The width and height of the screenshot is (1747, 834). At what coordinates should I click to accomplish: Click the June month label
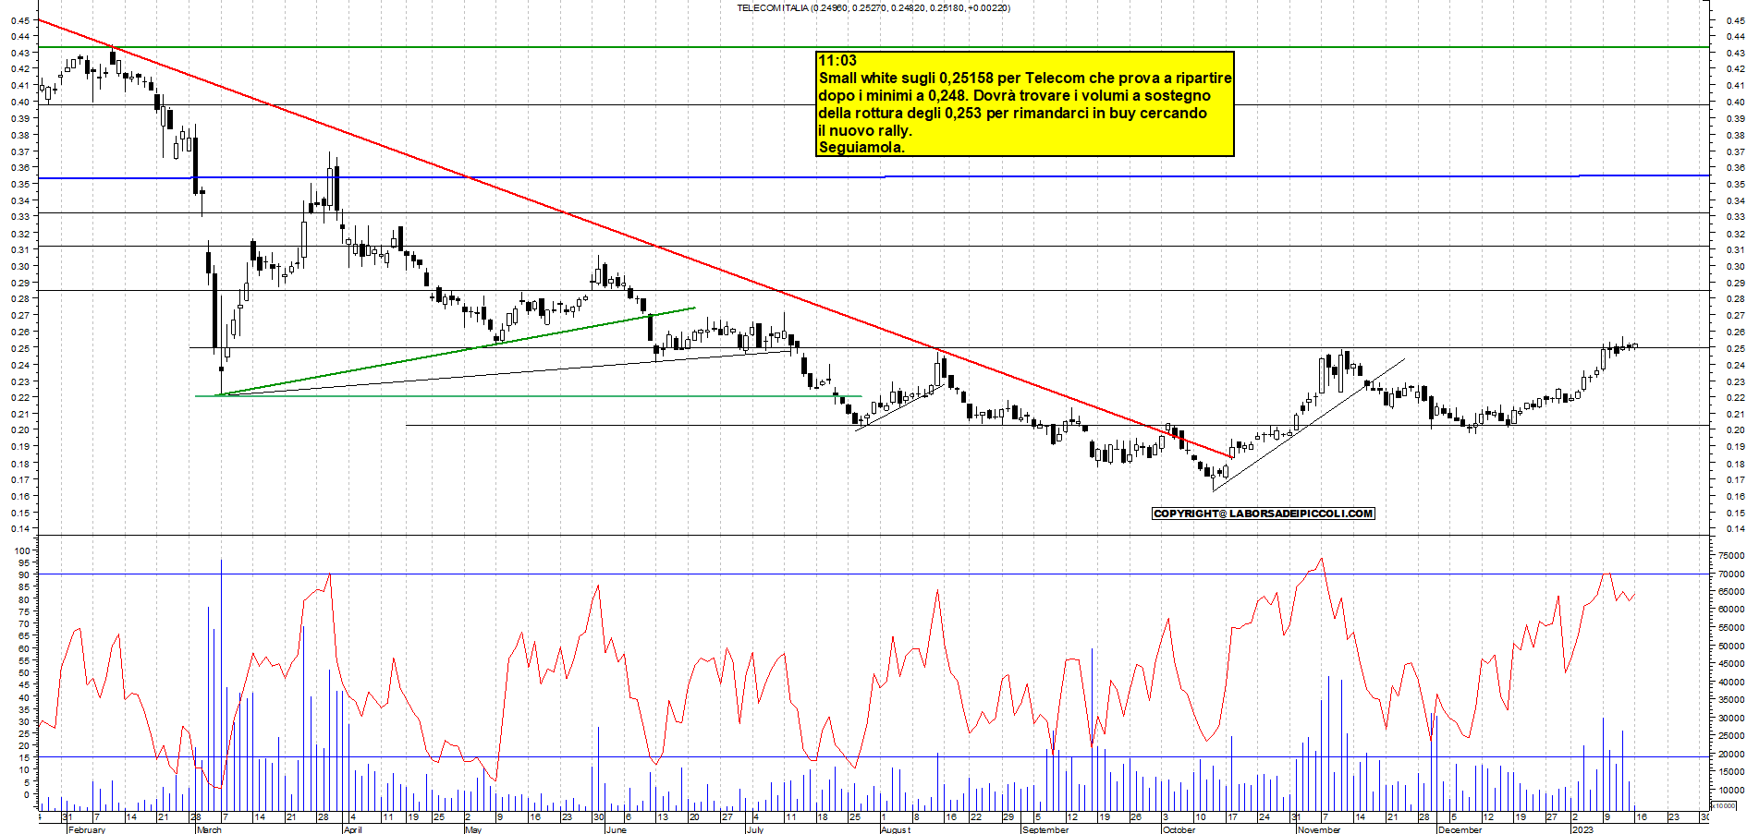[616, 829]
